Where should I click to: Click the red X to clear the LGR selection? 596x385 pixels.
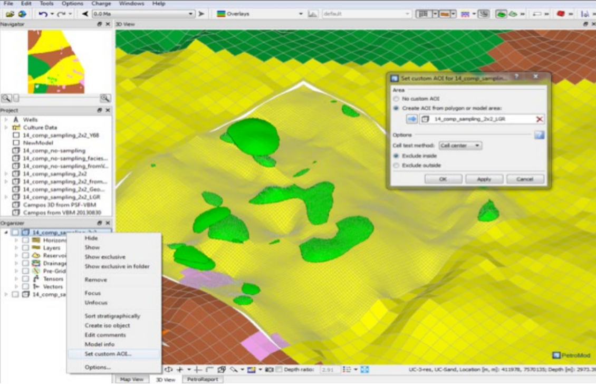[x=539, y=119]
